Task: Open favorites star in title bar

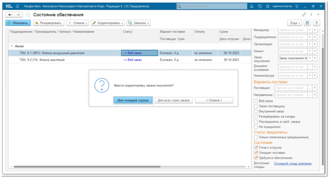Action: (268, 6)
